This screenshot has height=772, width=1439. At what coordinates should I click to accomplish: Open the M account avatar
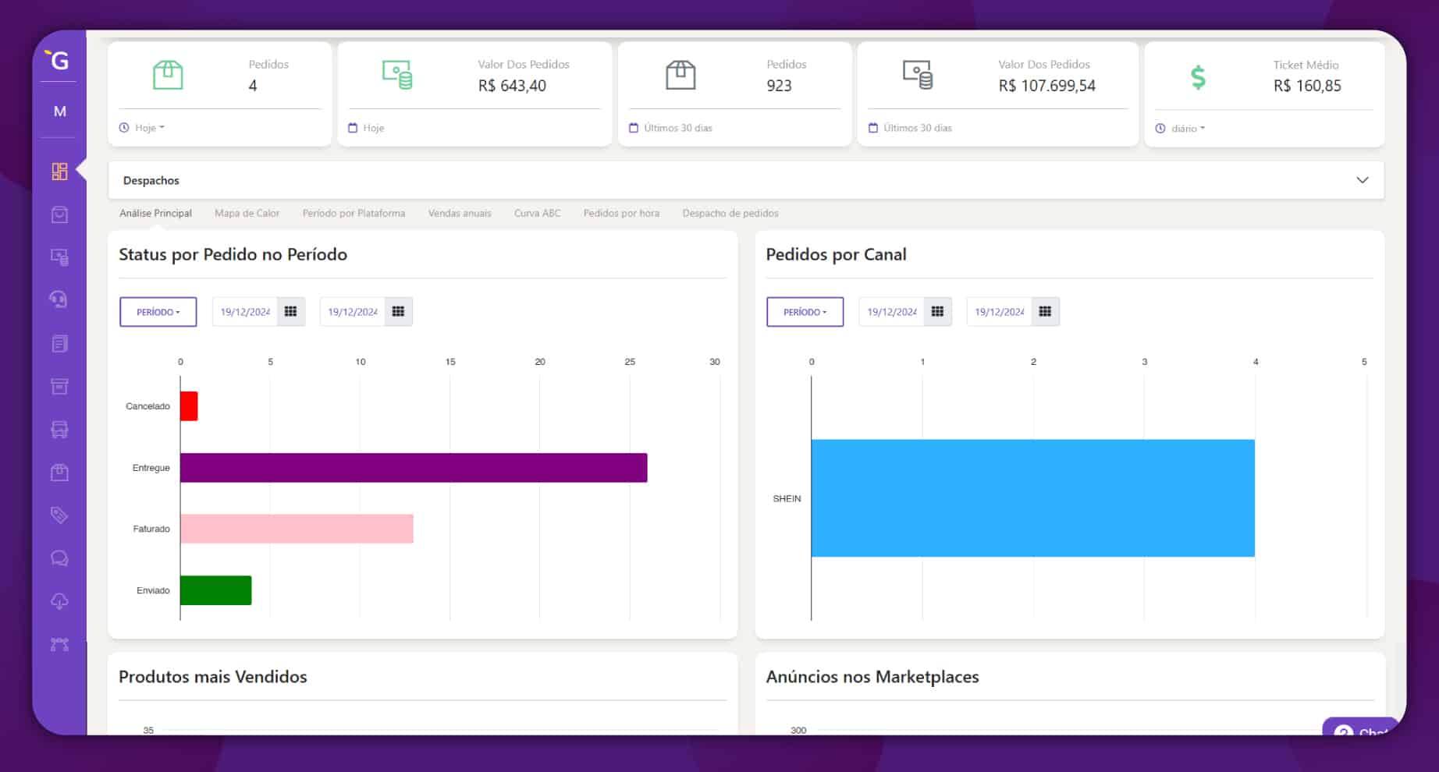pyautogui.click(x=59, y=112)
